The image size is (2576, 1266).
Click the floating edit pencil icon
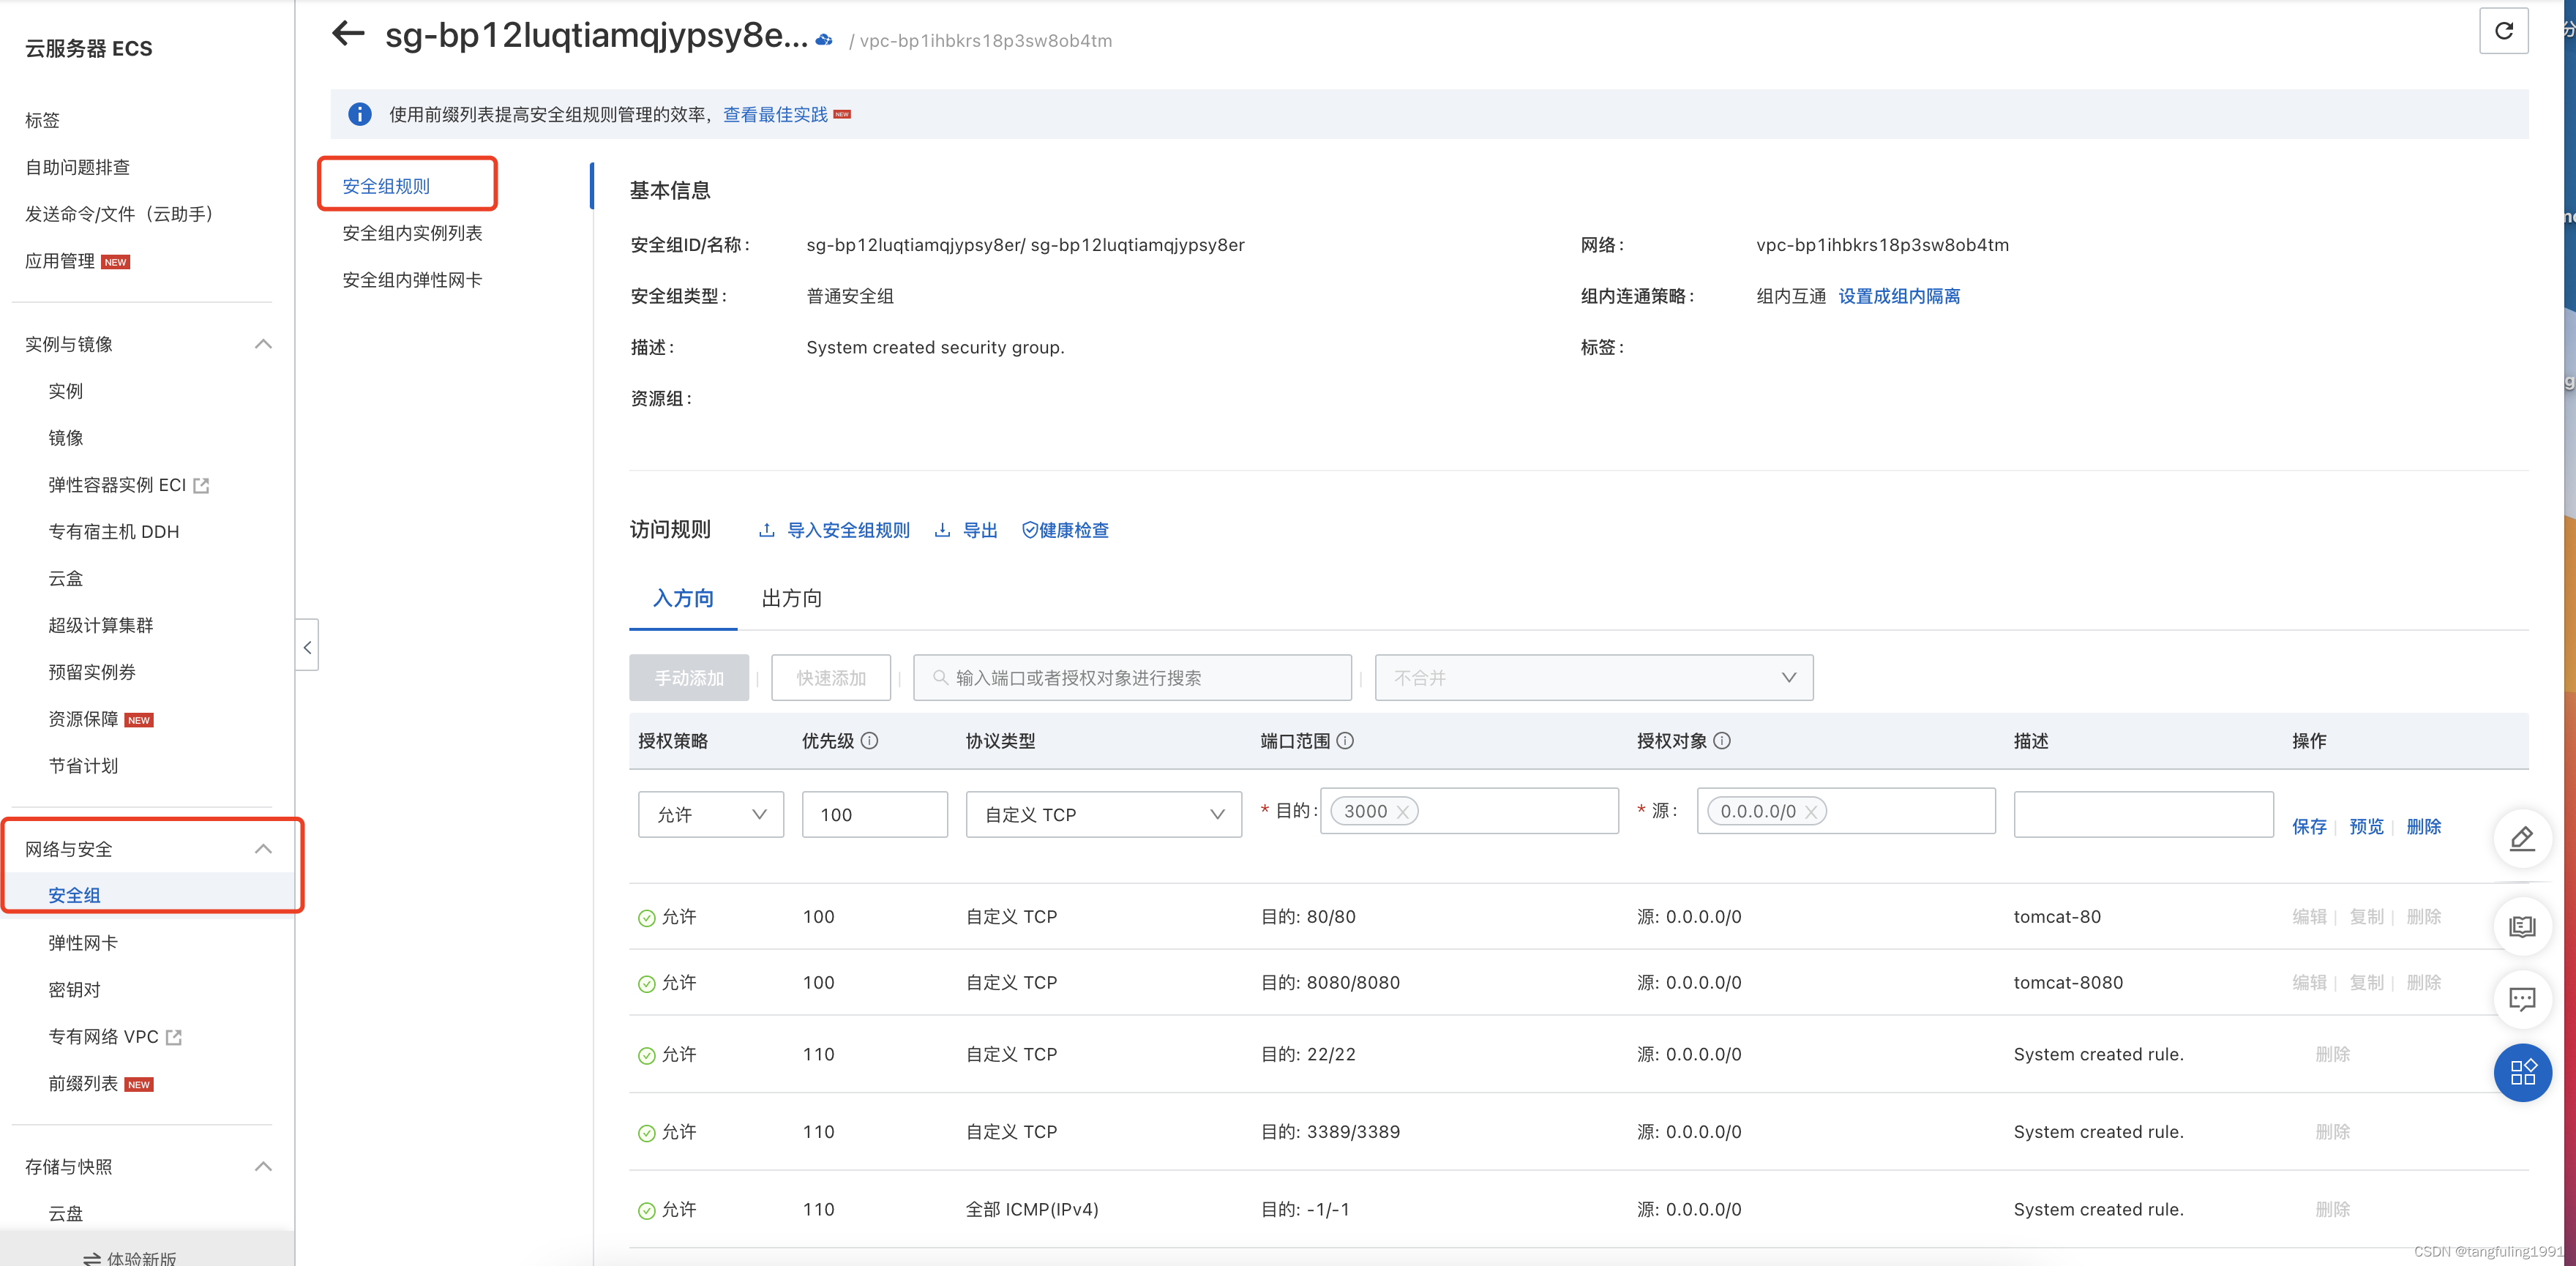[x=2522, y=838]
